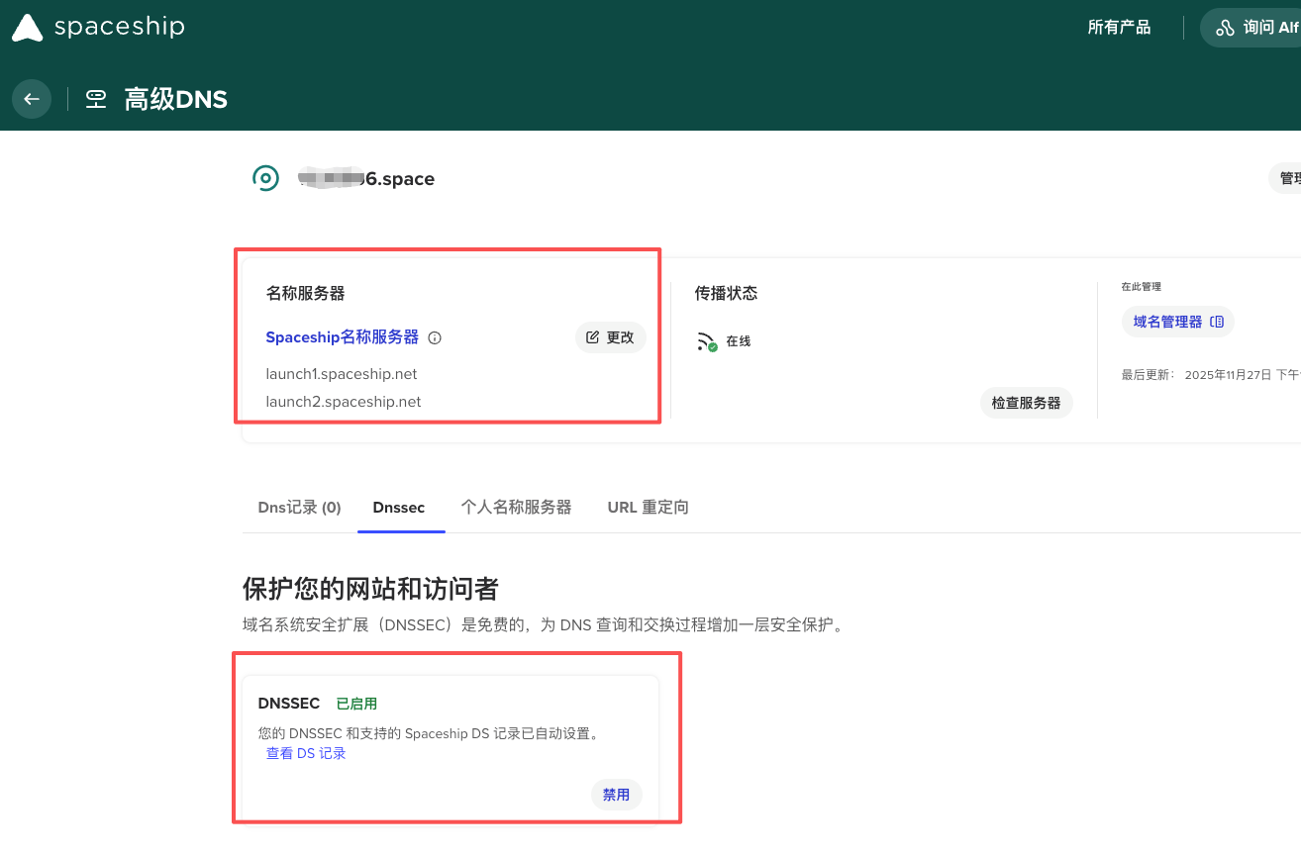
Task: Open info tooltip next to Spaceship名称服务器
Action: point(435,337)
